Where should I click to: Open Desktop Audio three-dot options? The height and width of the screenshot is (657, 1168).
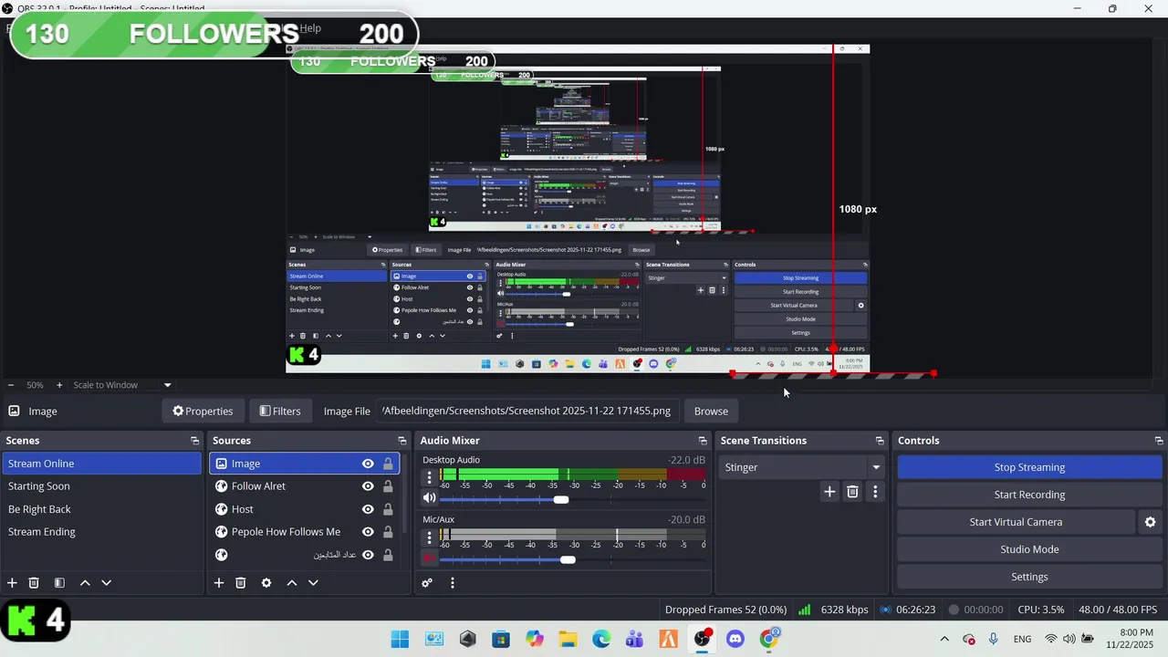pyautogui.click(x=430, y=477)
